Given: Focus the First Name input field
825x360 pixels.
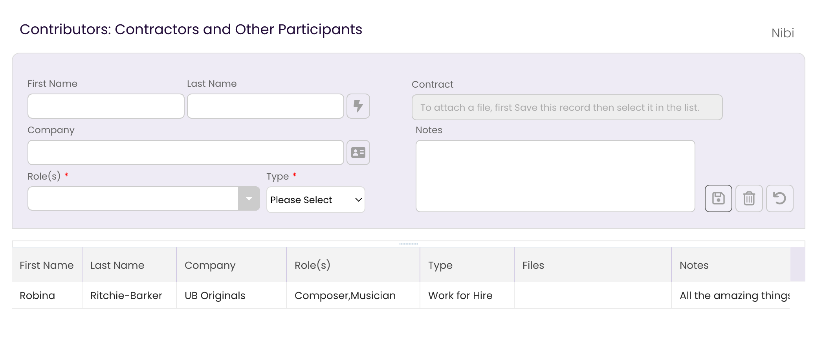Looking at the screenshot, I should [106, 106].
